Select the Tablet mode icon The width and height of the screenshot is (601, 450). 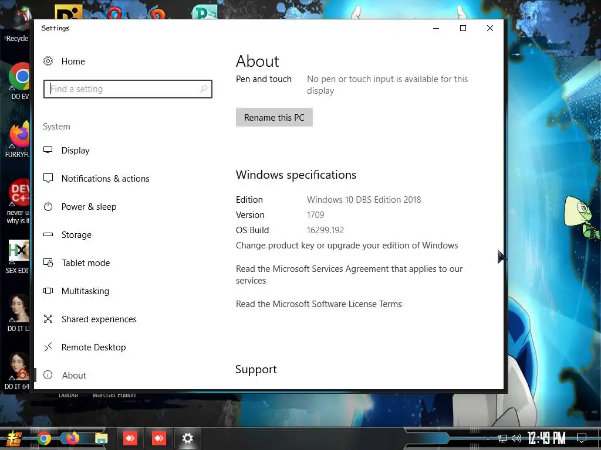pos(48,262)
